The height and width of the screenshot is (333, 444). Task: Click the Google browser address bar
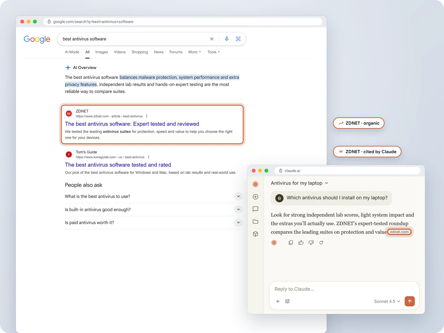coord(183,22)
